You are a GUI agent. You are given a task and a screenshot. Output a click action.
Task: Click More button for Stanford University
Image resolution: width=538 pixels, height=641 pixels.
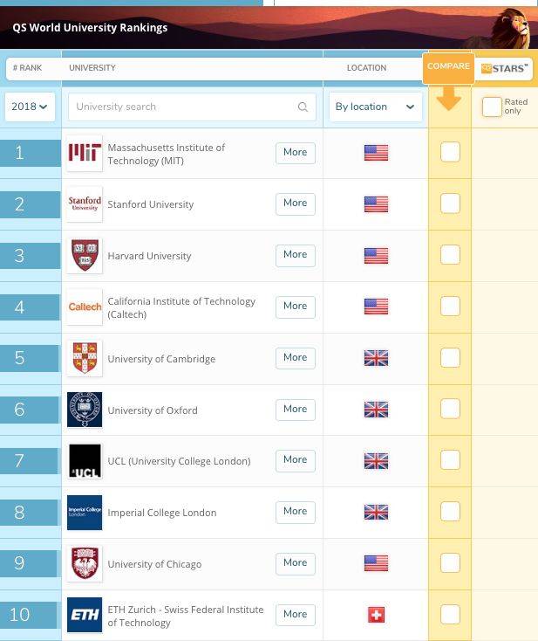(295, 203)
